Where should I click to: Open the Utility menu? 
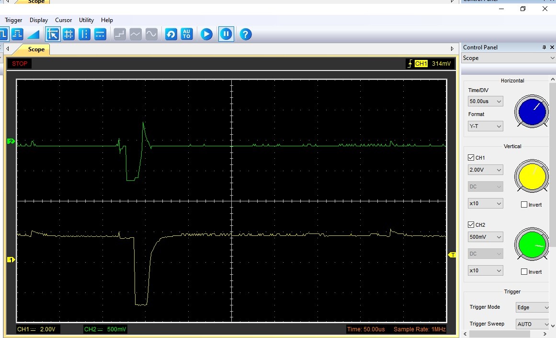point(86,20)
